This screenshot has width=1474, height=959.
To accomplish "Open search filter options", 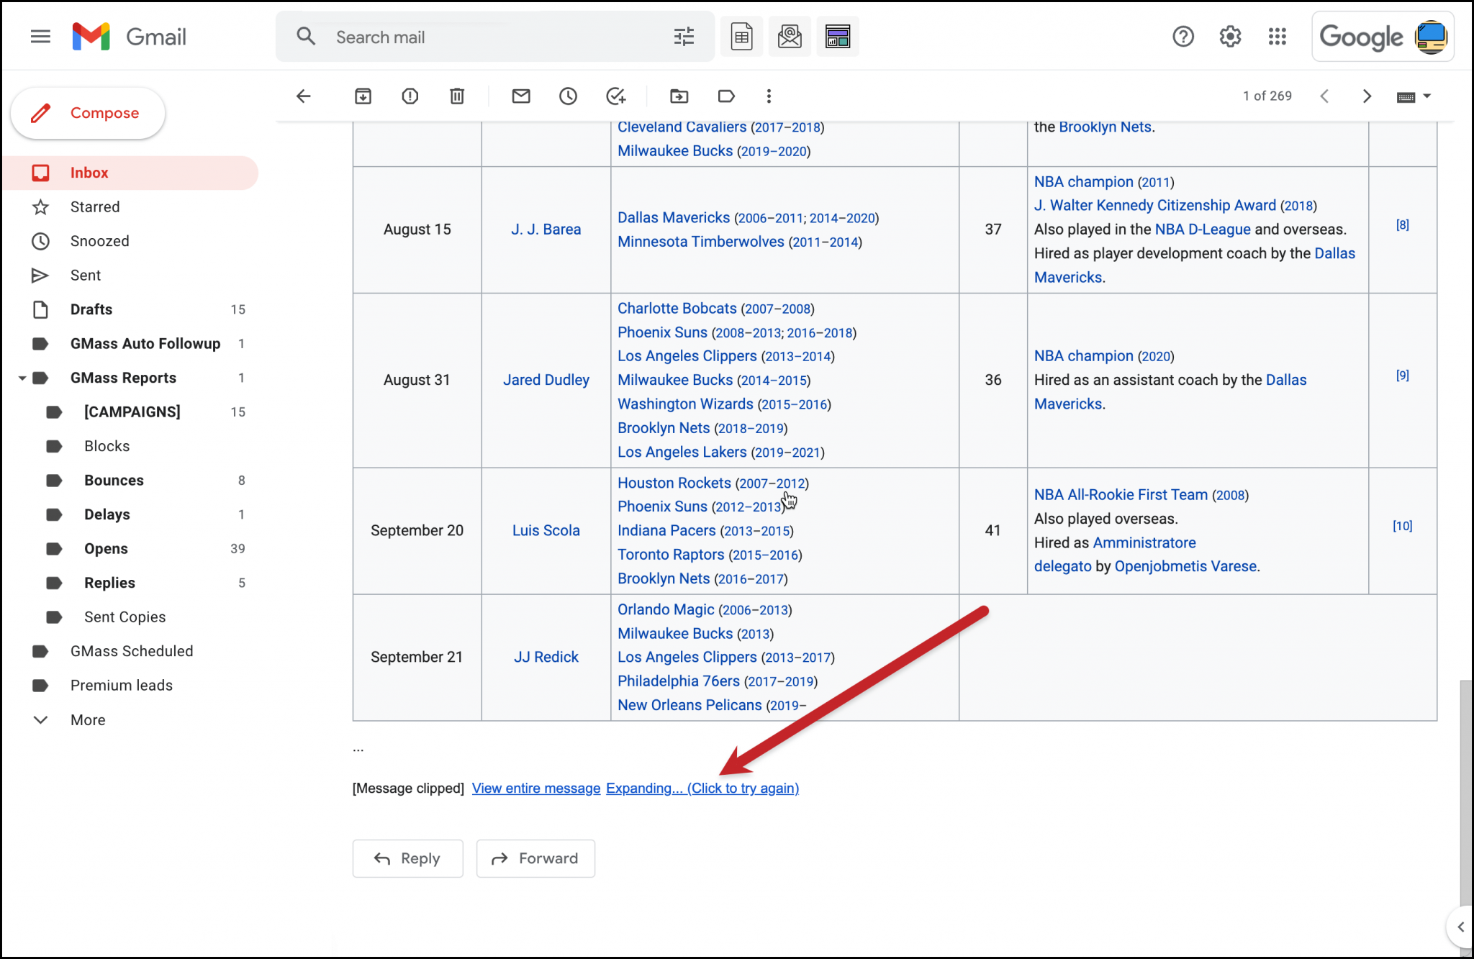I will [683, 36].
